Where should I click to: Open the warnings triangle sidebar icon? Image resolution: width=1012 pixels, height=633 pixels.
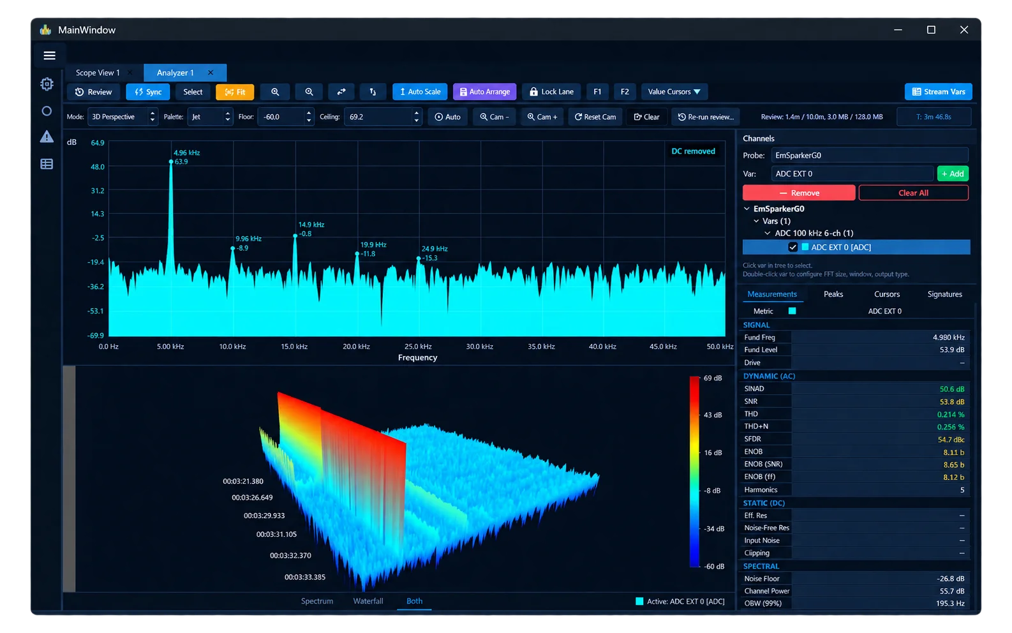pyautogui.click(x=47, y=137)
